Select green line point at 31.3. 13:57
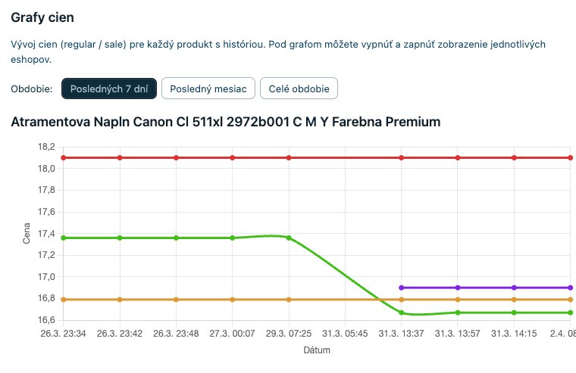The image size is (576, 373). (458, 312)
